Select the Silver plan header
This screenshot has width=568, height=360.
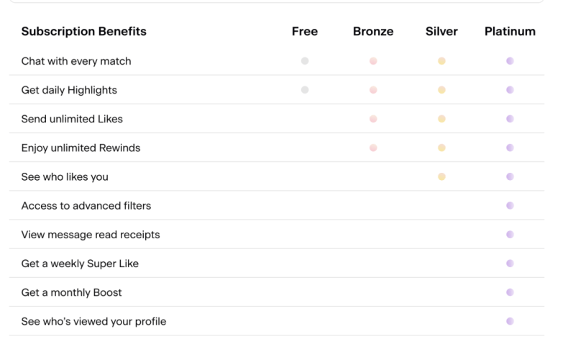click(x=441, y=32)
